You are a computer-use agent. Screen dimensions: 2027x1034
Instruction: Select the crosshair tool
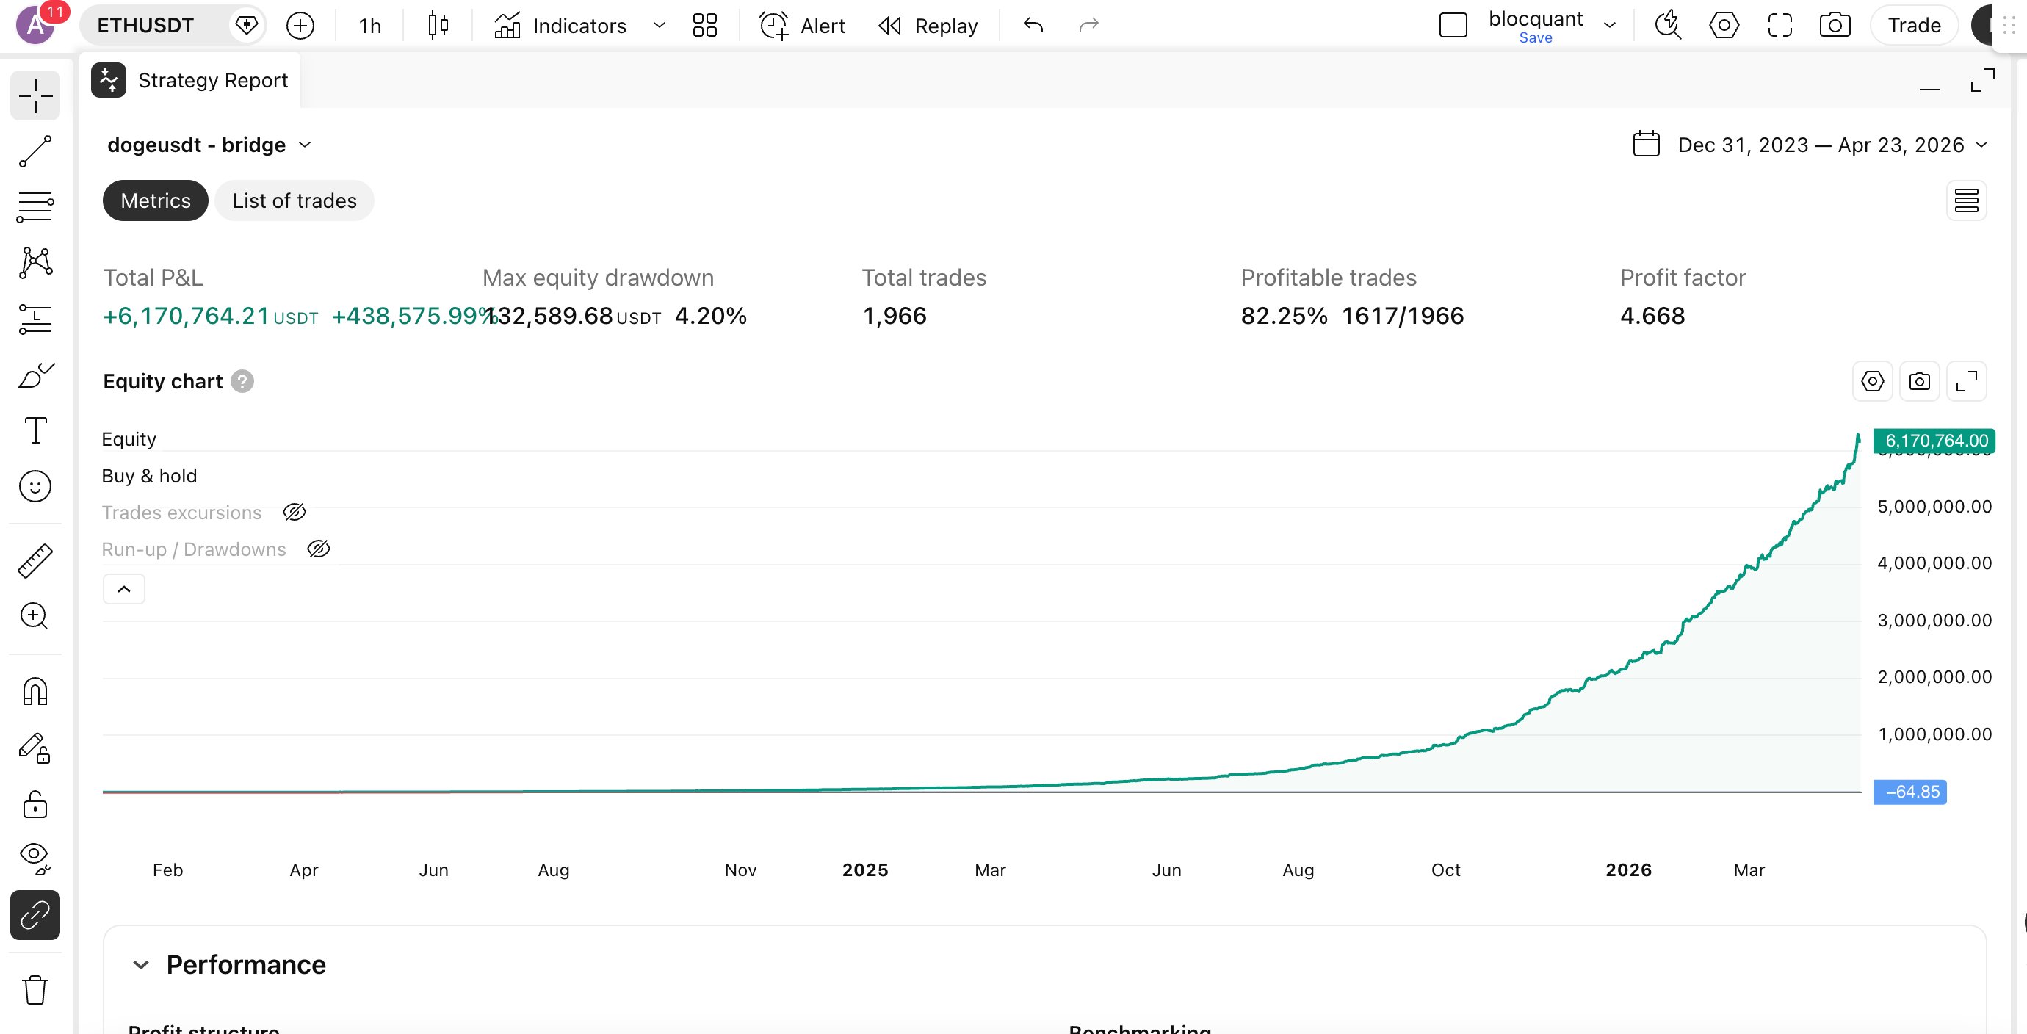(x=35, y=95)
